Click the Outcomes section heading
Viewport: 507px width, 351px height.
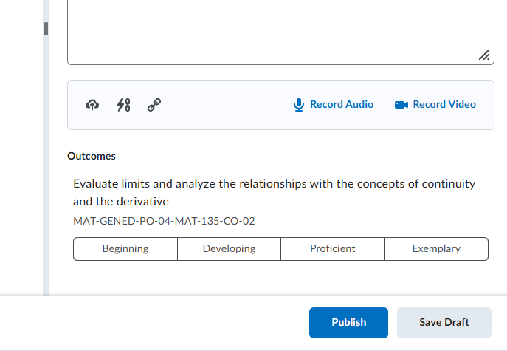click(x=92, y=156)
